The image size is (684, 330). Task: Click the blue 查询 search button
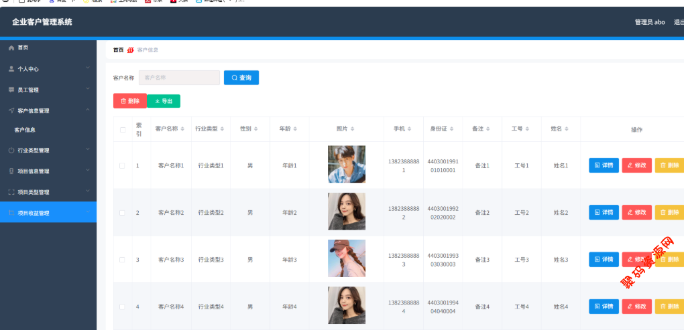coord(241,78)
